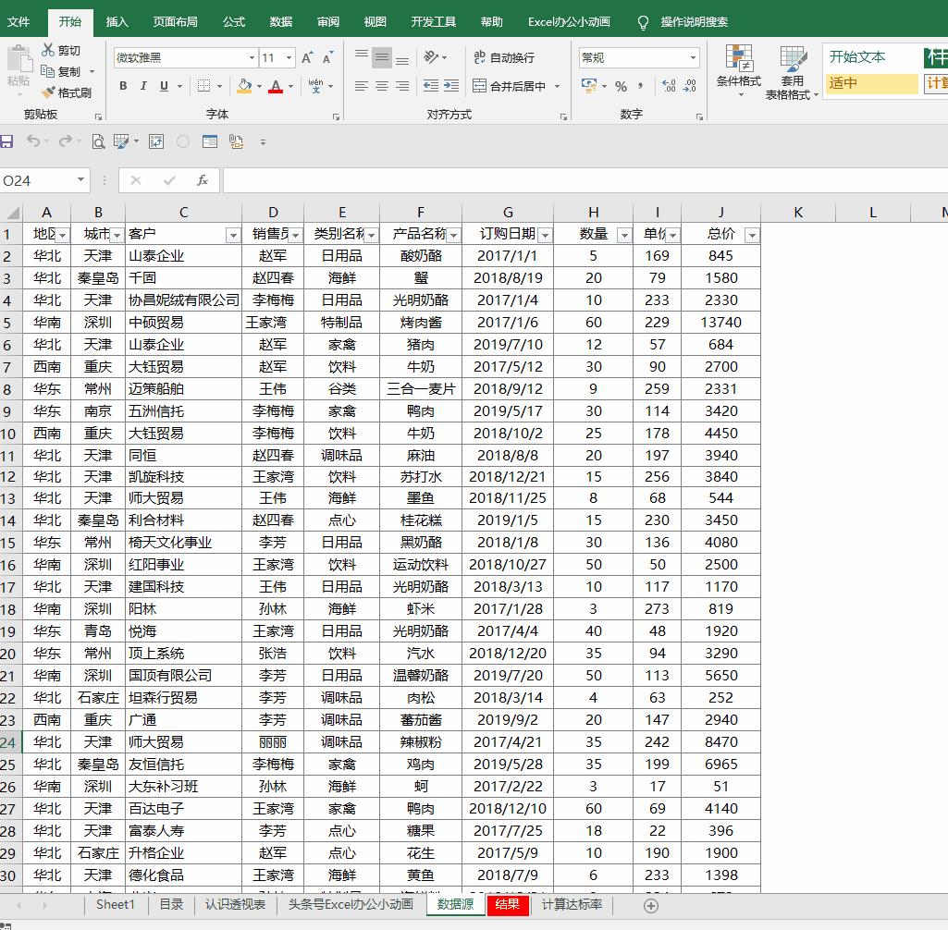Viewport: 948px width, 930px height.
Task: Click the fill color paint bucket
Action: [243, 86]
